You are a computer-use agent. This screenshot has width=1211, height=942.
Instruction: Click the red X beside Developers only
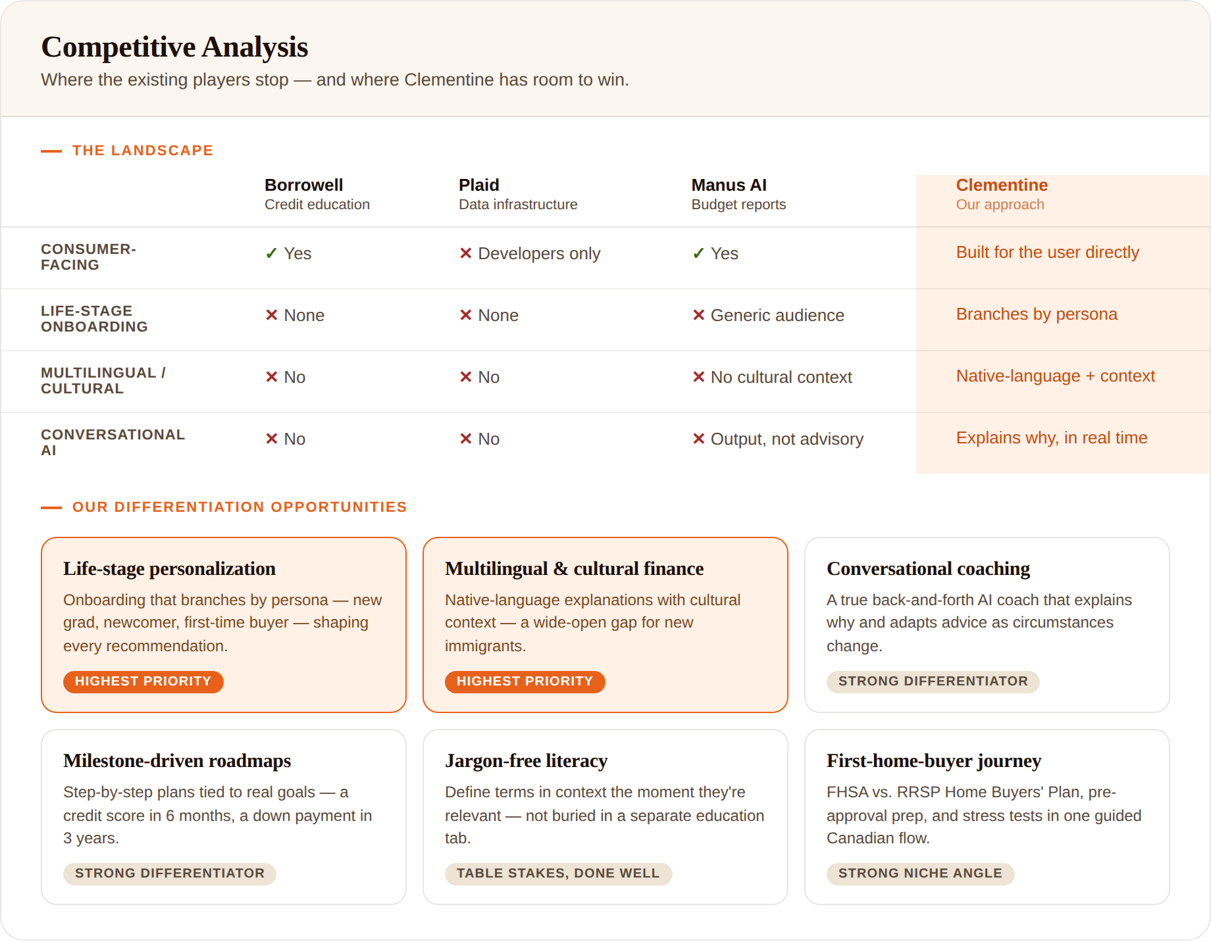(x=466, y=253)
